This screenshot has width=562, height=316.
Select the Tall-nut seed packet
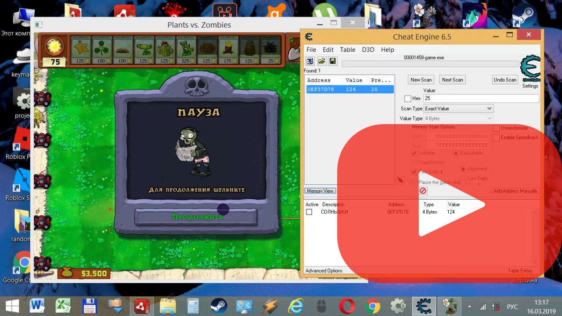pos(249,50)
